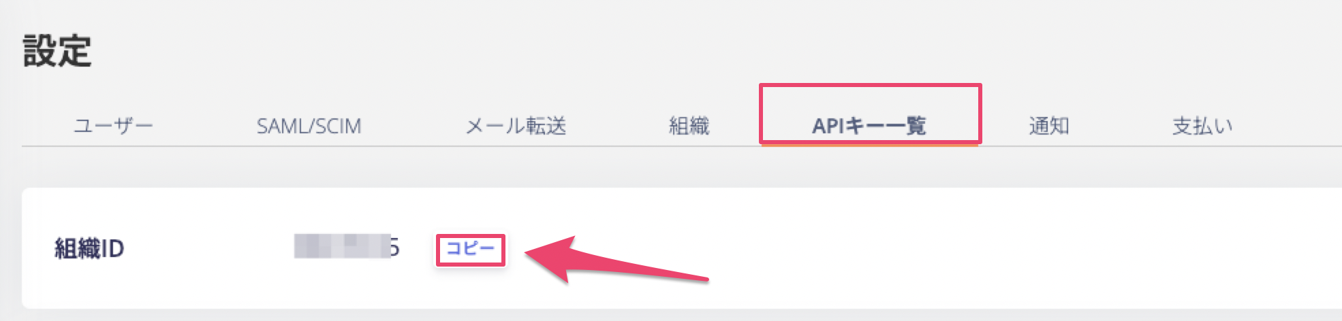The height and width of the screenshot is (321, 1342).
Task: Click the trailing digit 5 of the ID
Action: 394,247
